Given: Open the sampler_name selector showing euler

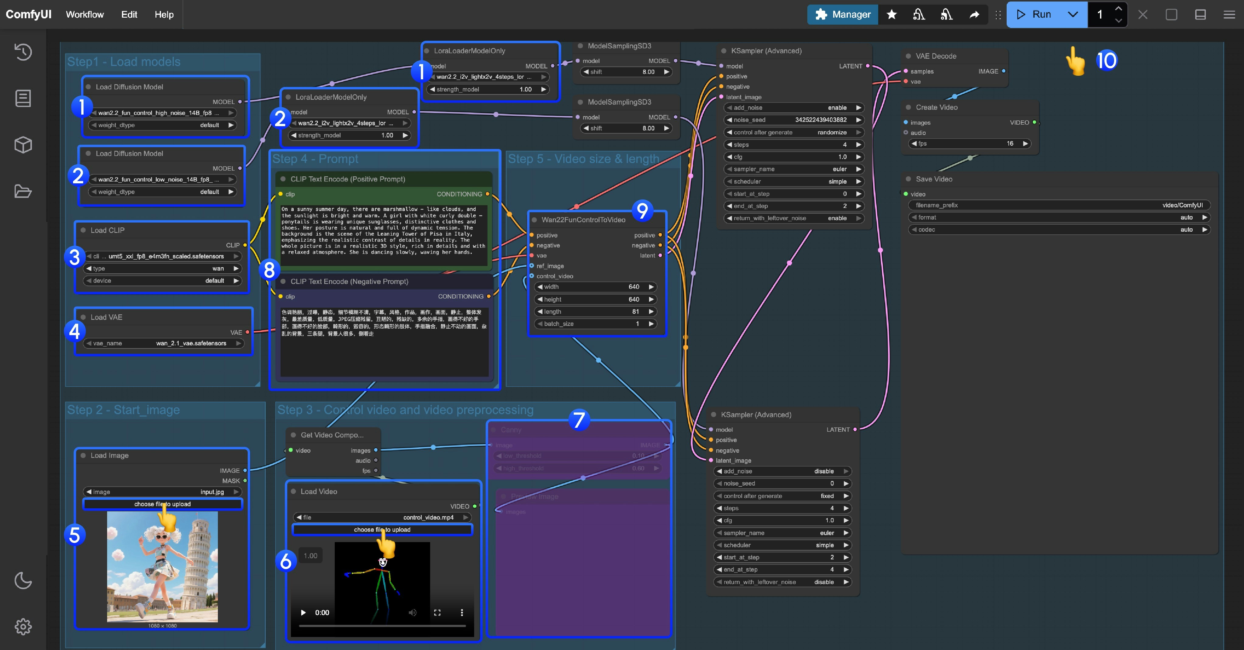Looking at the screenshot, I should click(x=792, y=169).
